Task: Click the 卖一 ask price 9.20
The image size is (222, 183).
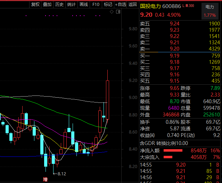Action: [174, 49]
